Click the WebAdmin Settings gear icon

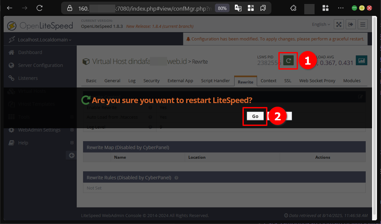click(x=11, y=130)
